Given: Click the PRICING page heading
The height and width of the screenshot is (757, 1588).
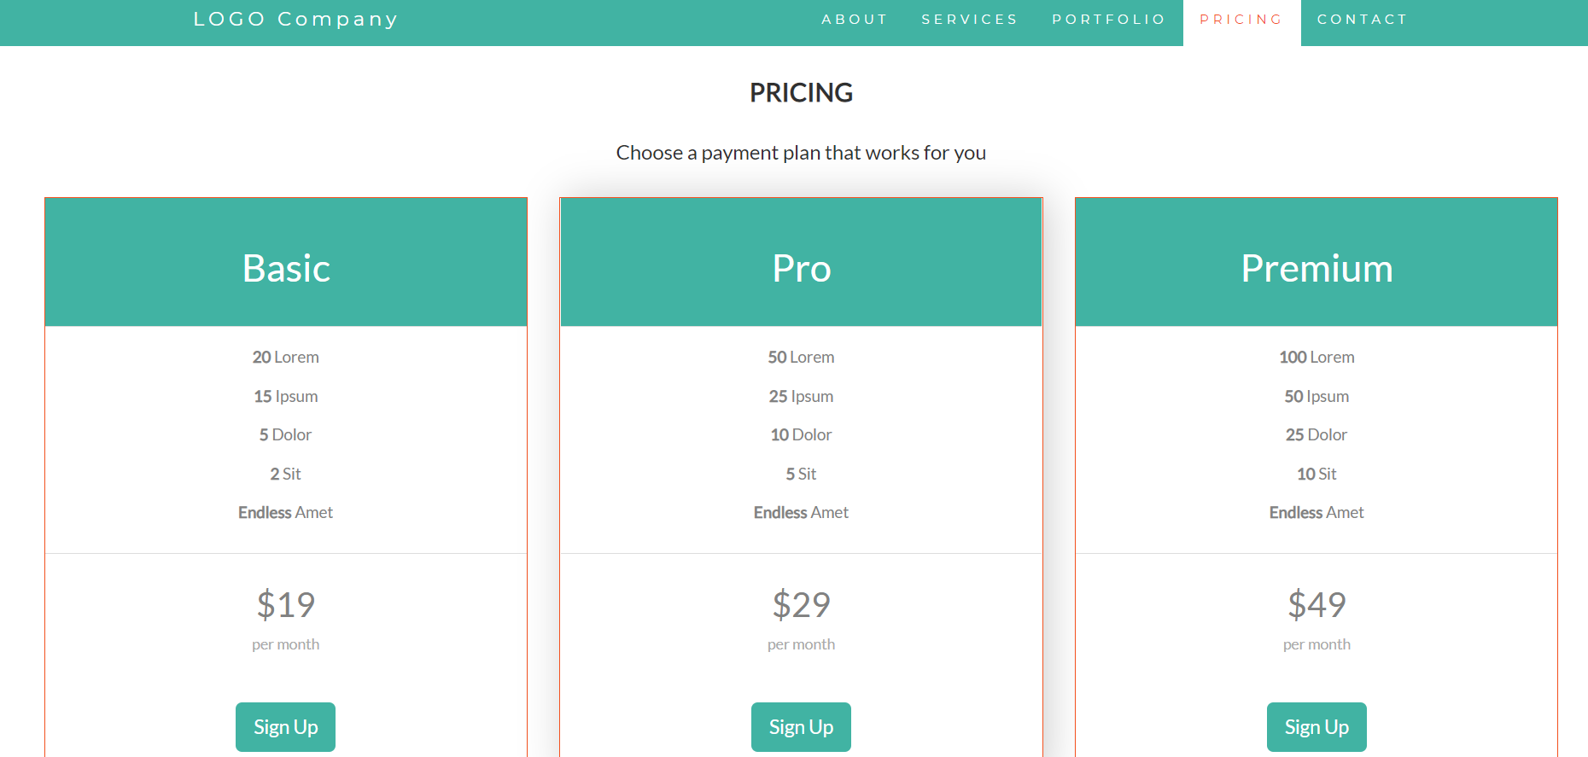Looking at the screenshot, I should 801,92.
